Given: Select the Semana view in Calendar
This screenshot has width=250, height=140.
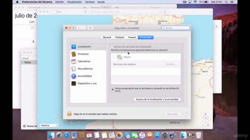Looking at the screenshot, I should tap(95, 7).
